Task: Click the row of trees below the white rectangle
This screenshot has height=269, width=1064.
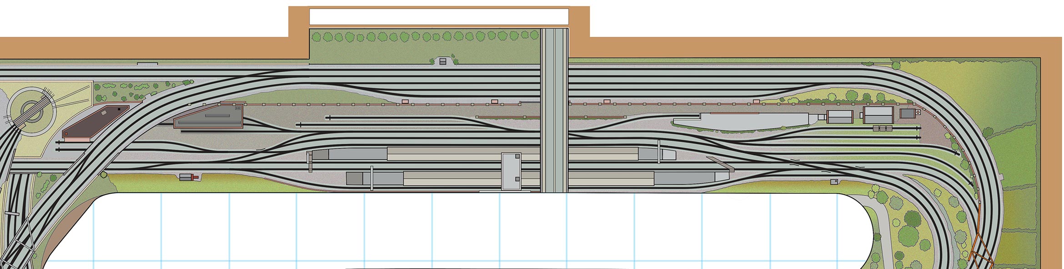Action: (426, 36)
